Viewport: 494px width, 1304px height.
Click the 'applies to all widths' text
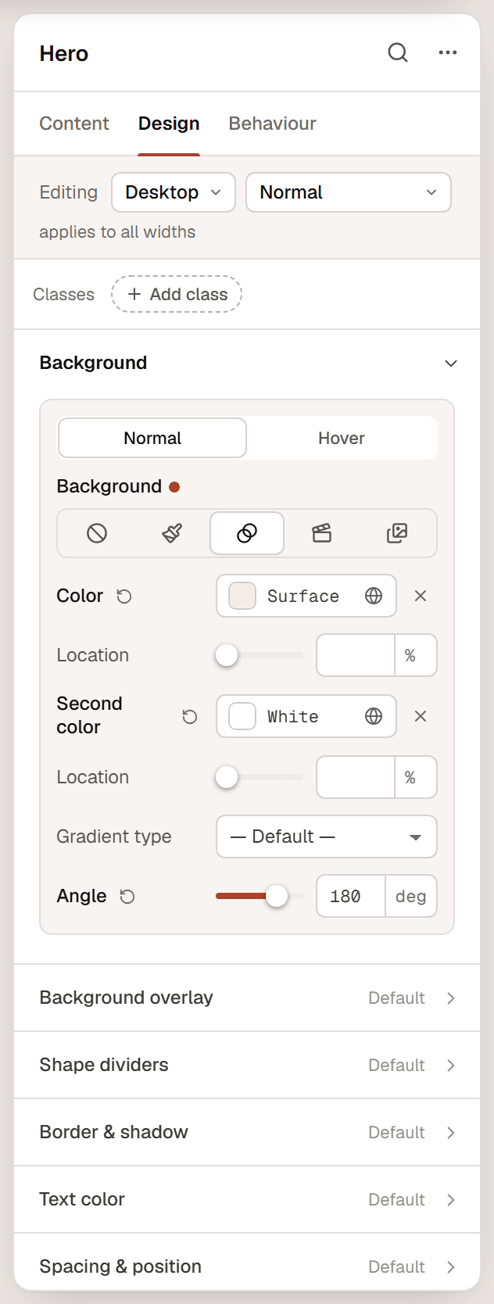point(117,232)
